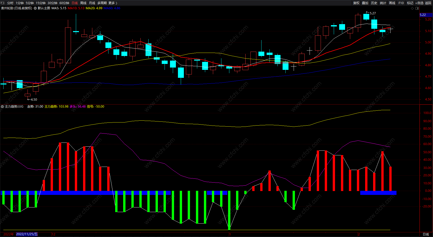The width and height of the screenshot is (433, 237).
Task: Click the 日线 label at bottom right
Action: [x=426, y=234]
